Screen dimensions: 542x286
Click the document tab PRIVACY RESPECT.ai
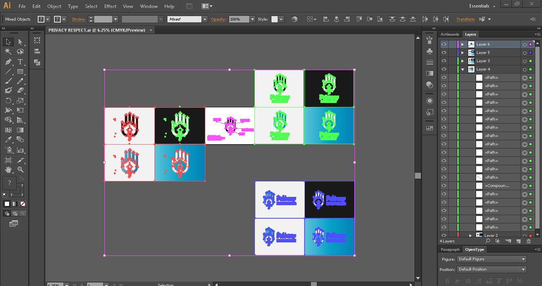click(97, 30)
